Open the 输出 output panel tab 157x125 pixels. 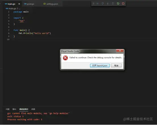14,109
